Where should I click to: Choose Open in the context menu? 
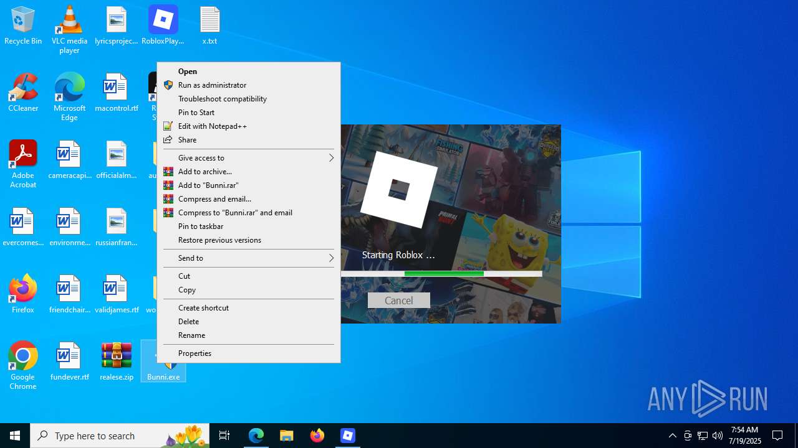click(248, 72)
